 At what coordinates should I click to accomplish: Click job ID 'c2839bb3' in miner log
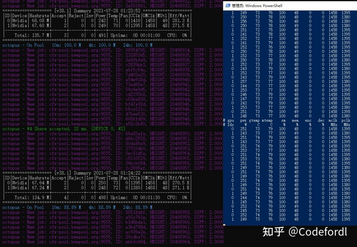pyautogui.click(x=135, y=65)
